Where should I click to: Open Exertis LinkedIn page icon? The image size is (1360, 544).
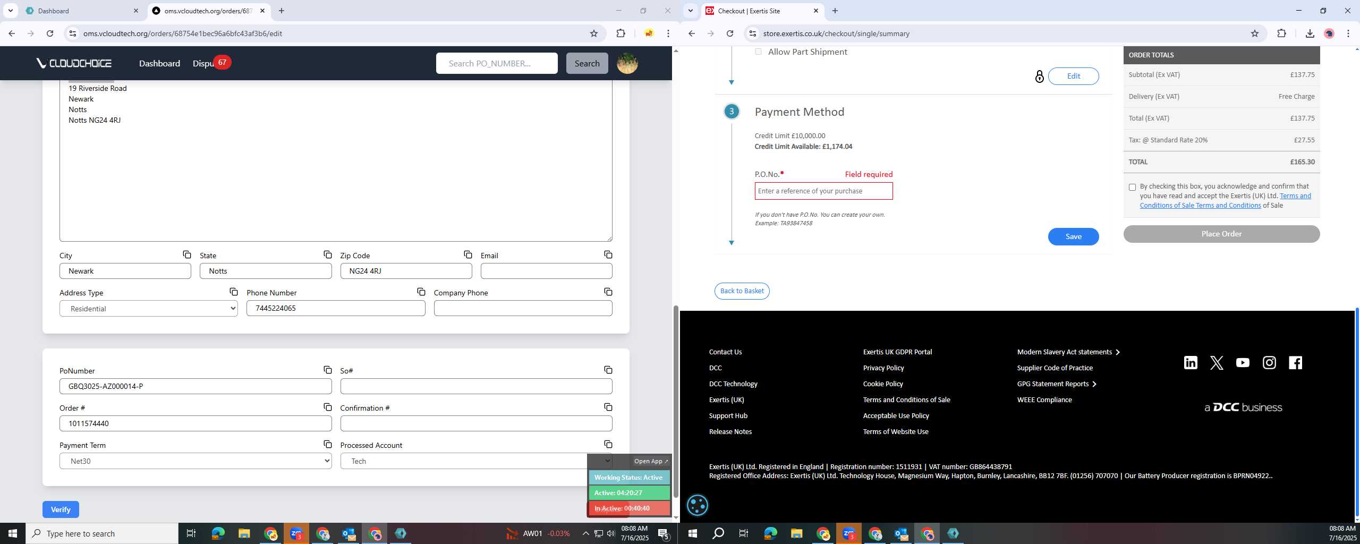click(x=1191, y=362)
